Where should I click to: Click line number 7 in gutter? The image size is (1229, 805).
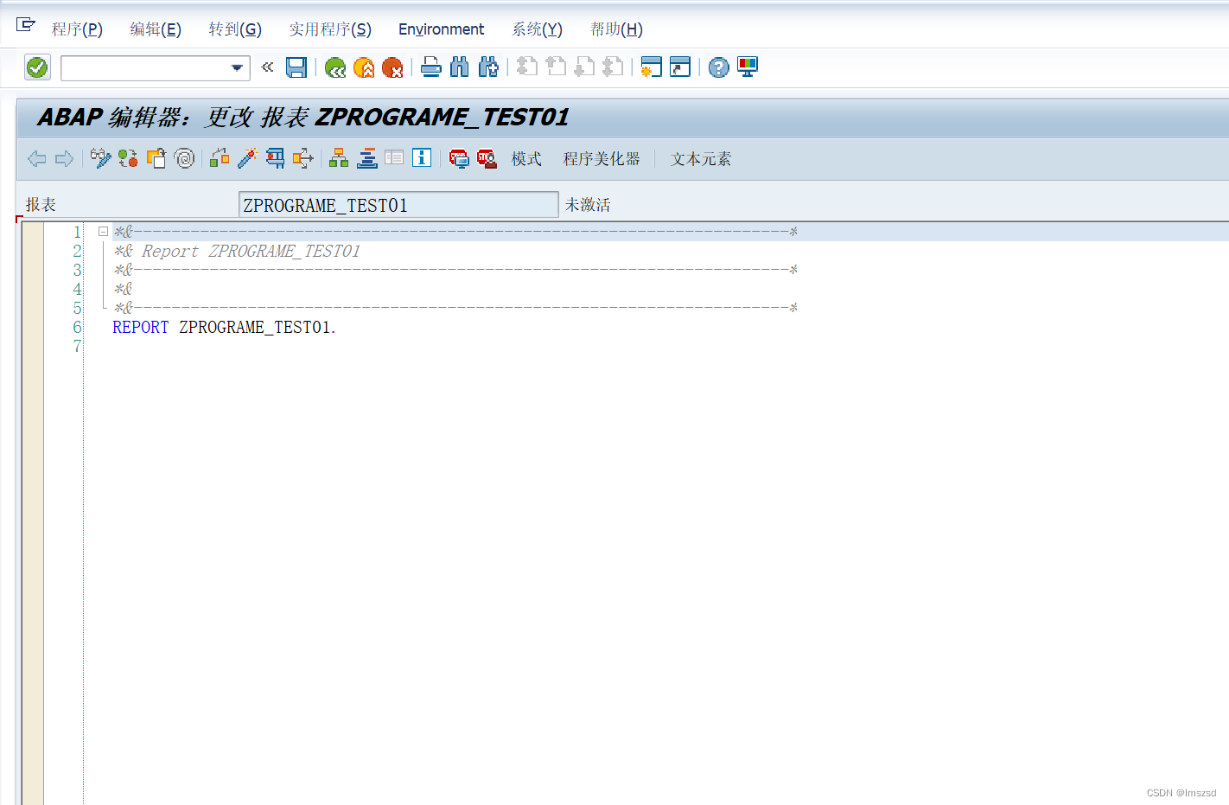[77, 346]
